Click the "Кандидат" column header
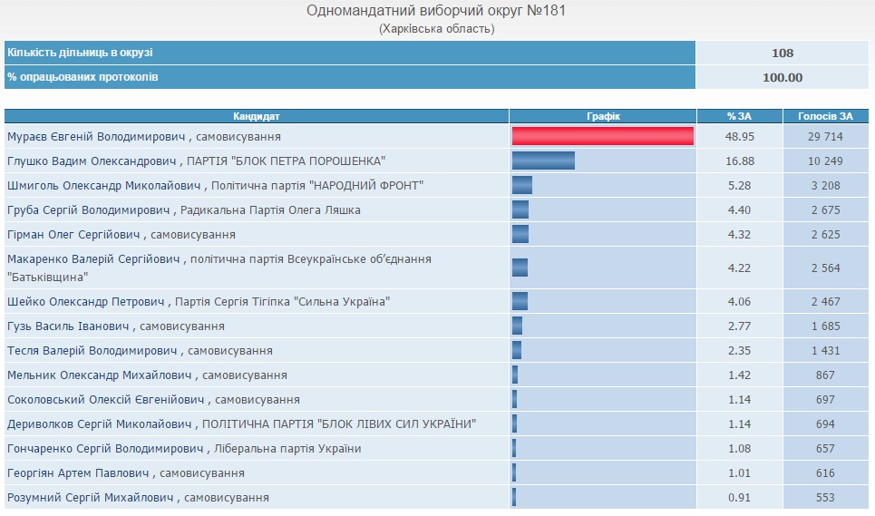This screenshot has width=875, height=516. tap(257, 116)
